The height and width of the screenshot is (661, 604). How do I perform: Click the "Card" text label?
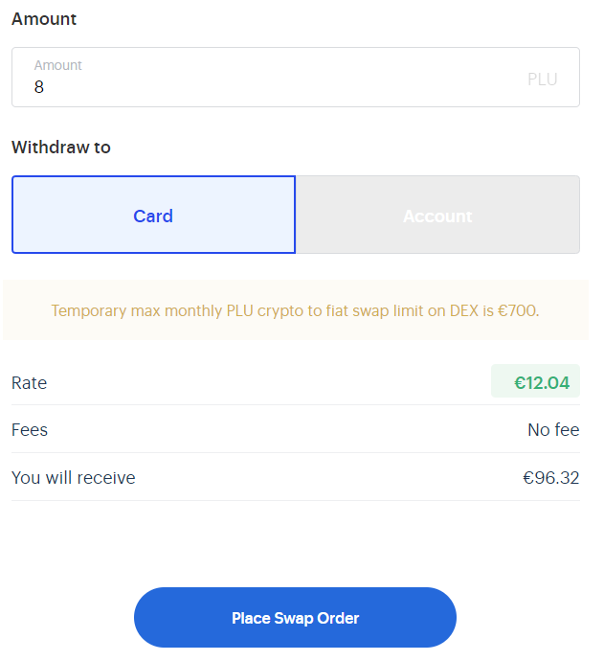153,217
